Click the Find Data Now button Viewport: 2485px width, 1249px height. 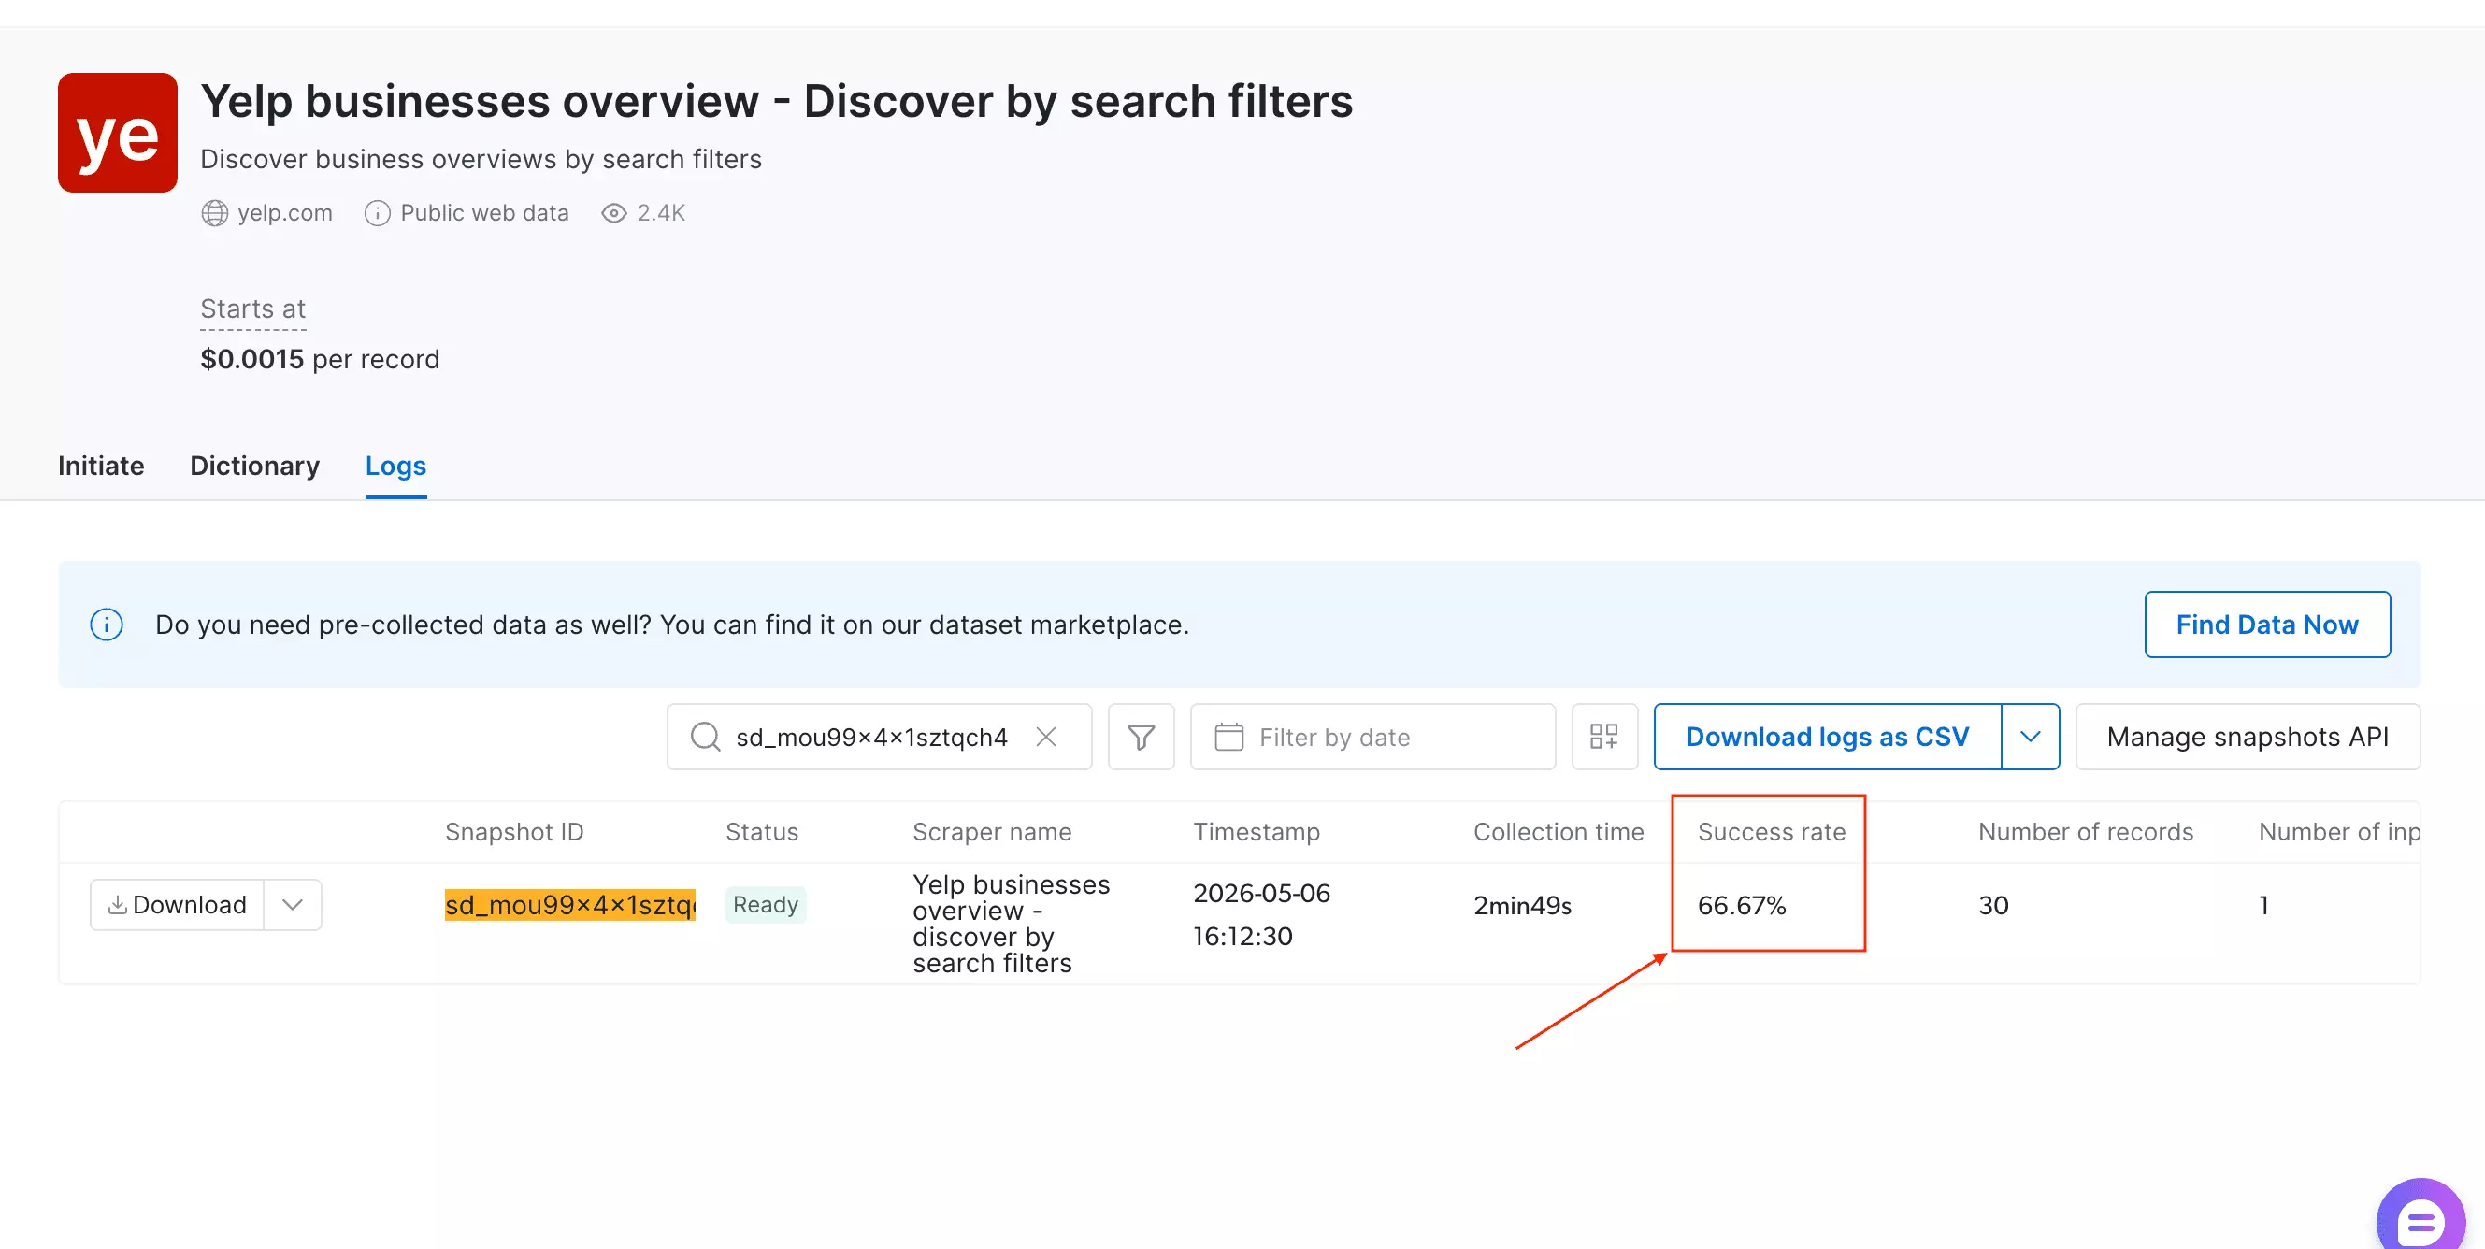click(2267, 624)
